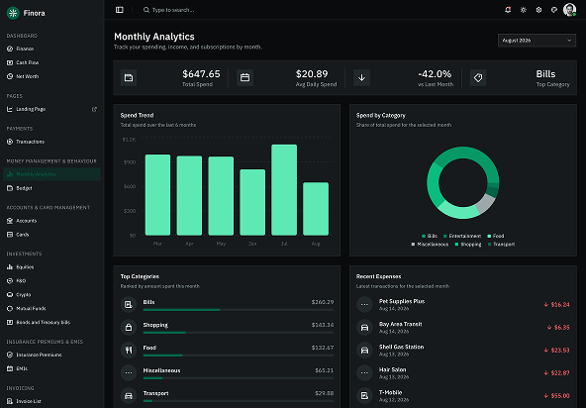The image size is (586, 408).
Task: Click the Crypto sidebar icon
Action: [10, 295]
